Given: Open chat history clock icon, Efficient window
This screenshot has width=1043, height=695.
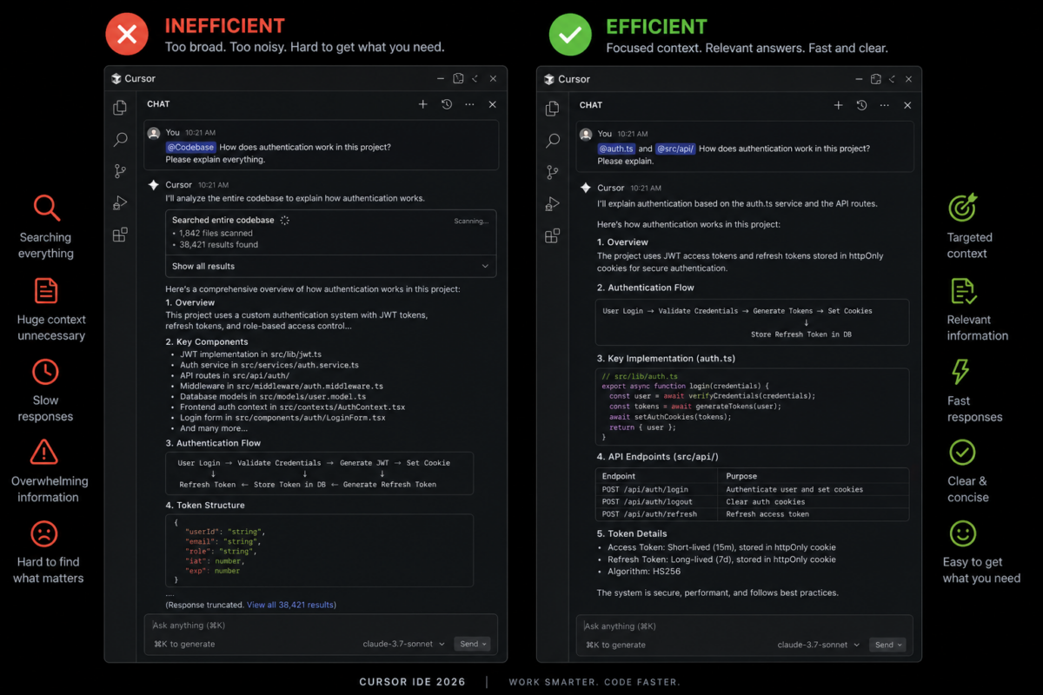Looking at the screenshot, I should pos(861,105).
